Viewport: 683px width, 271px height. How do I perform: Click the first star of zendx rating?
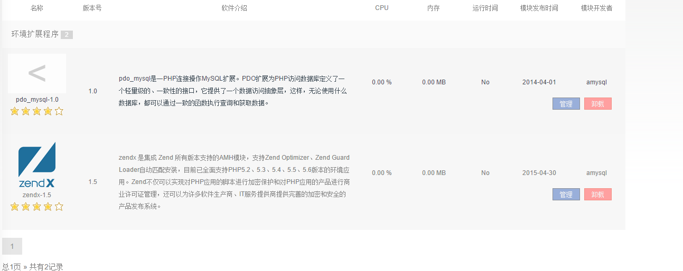[x=15, y=207]
